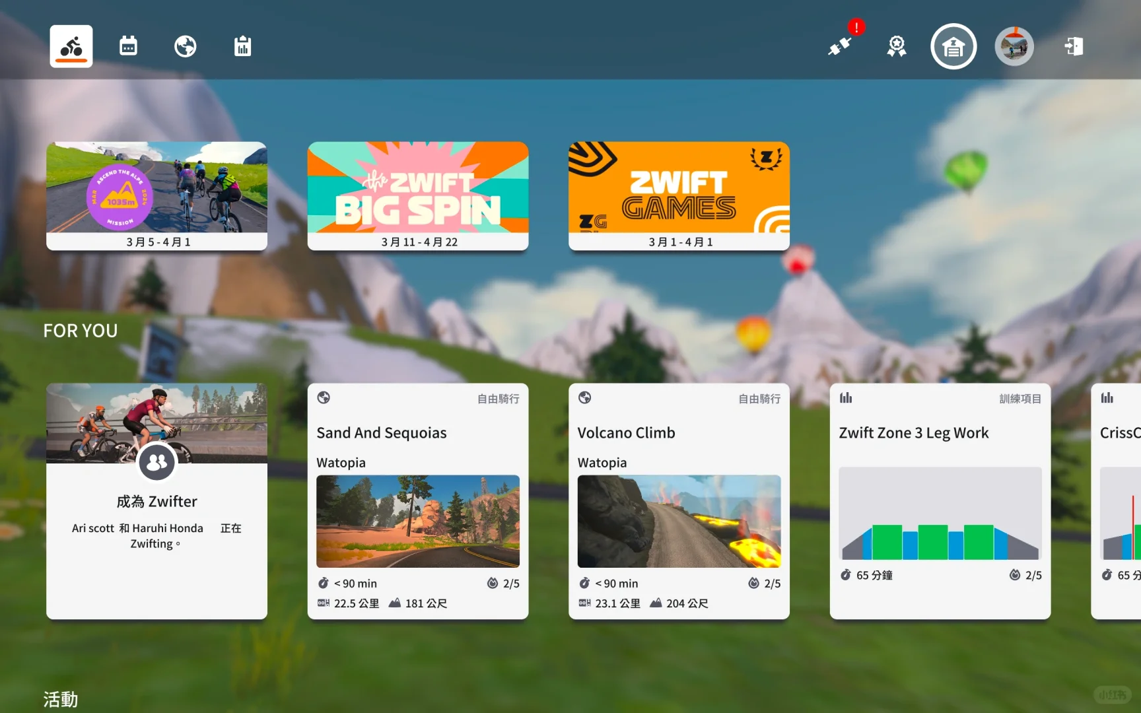Open the Zwift Big Spin banner
This screenshot has height=713, width=1141.
coord(418,196)
